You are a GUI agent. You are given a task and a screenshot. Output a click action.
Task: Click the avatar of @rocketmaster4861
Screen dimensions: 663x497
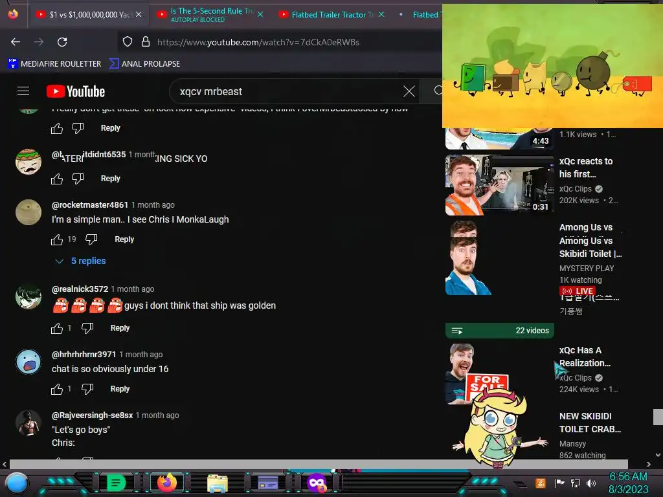(28, 212)
